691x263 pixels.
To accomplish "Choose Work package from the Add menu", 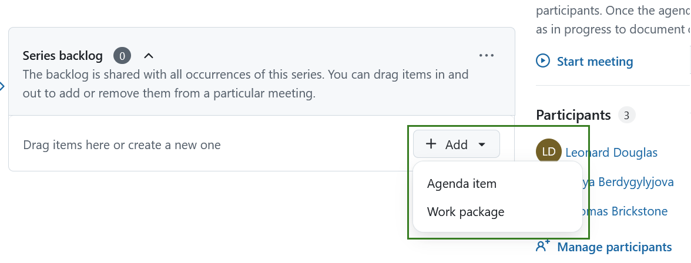I will [465, 212].
